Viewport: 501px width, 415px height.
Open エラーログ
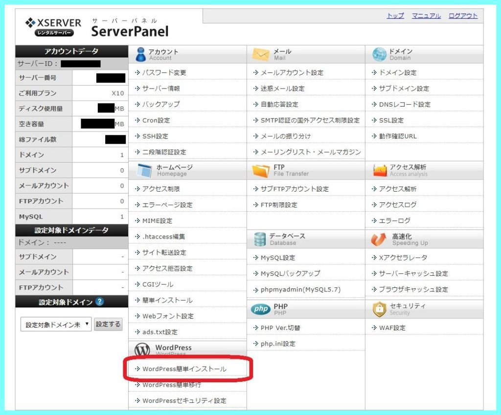click(x=395, y=221)
